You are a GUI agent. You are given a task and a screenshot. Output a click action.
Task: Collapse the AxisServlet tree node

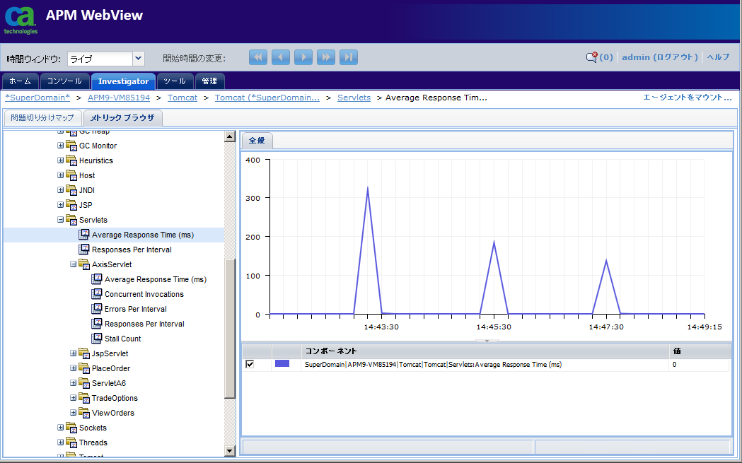pos(74,264)
